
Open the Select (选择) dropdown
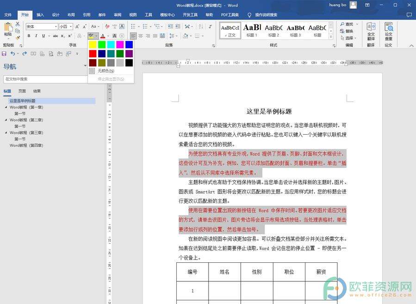(x=348, y=38)
